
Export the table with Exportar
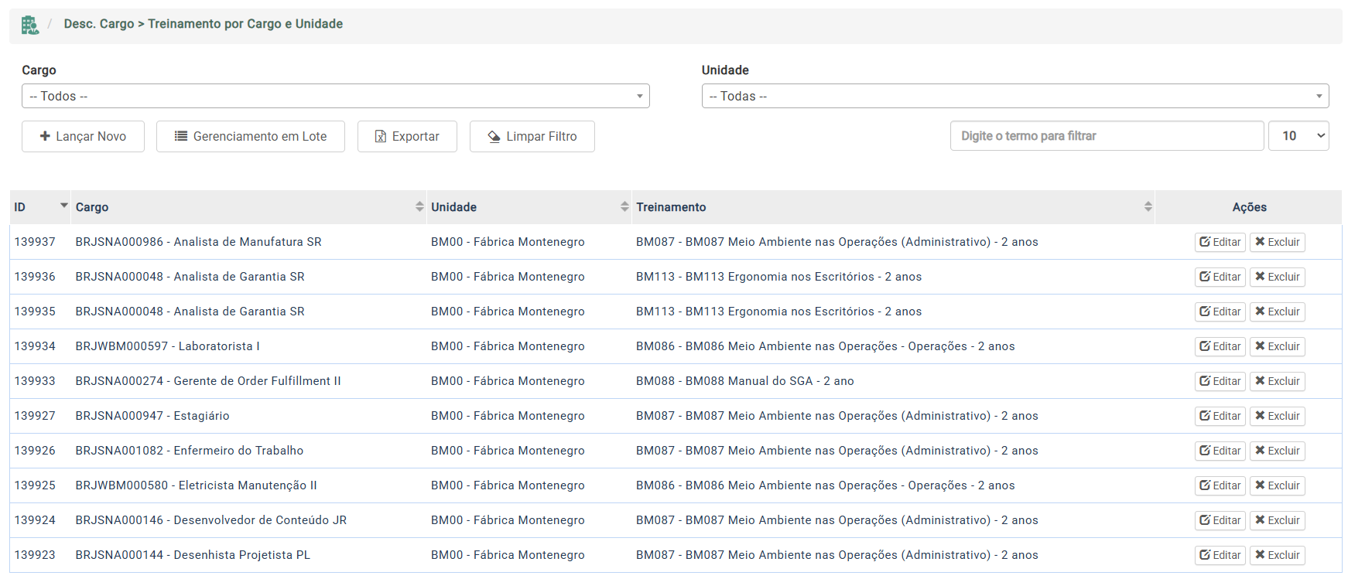[407, 136]
